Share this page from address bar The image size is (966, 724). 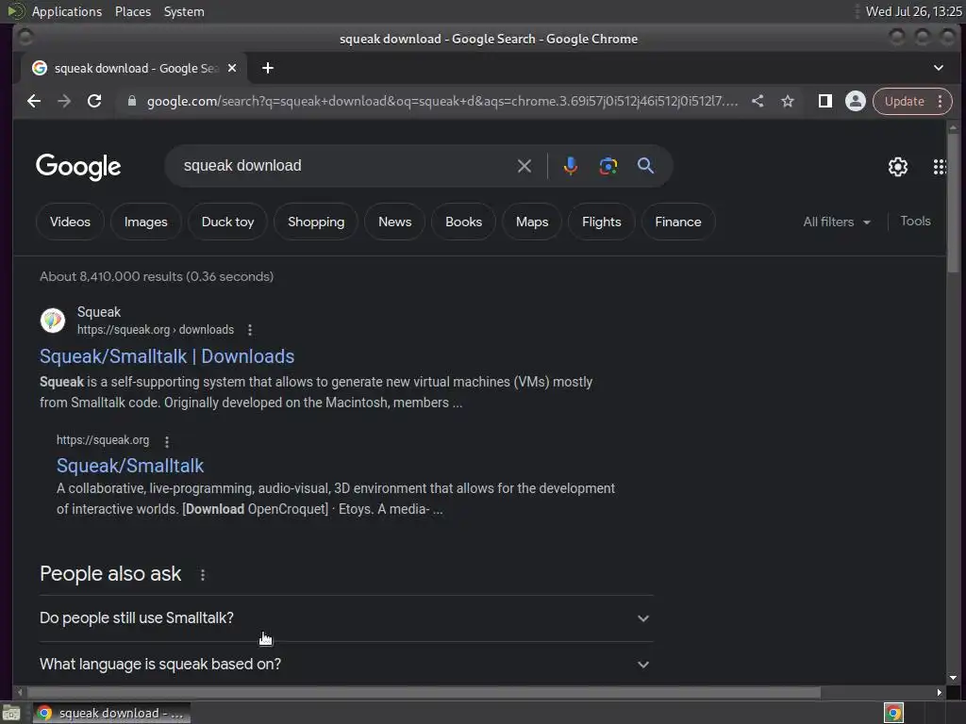coord(758,101)
